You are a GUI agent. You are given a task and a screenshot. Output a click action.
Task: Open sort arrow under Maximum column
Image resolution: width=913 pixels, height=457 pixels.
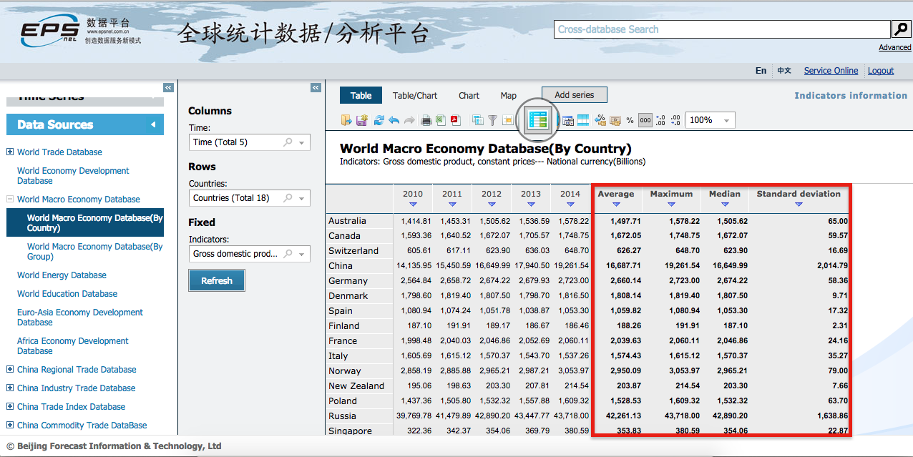(x=671, y=205)
